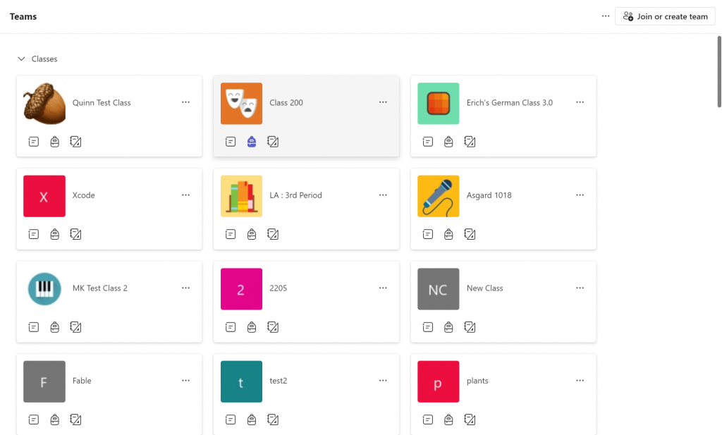The width and height of the screenshot is (722, 435).
Task: Open Class Notebook icon on Class 200
Action: point(273,142)
